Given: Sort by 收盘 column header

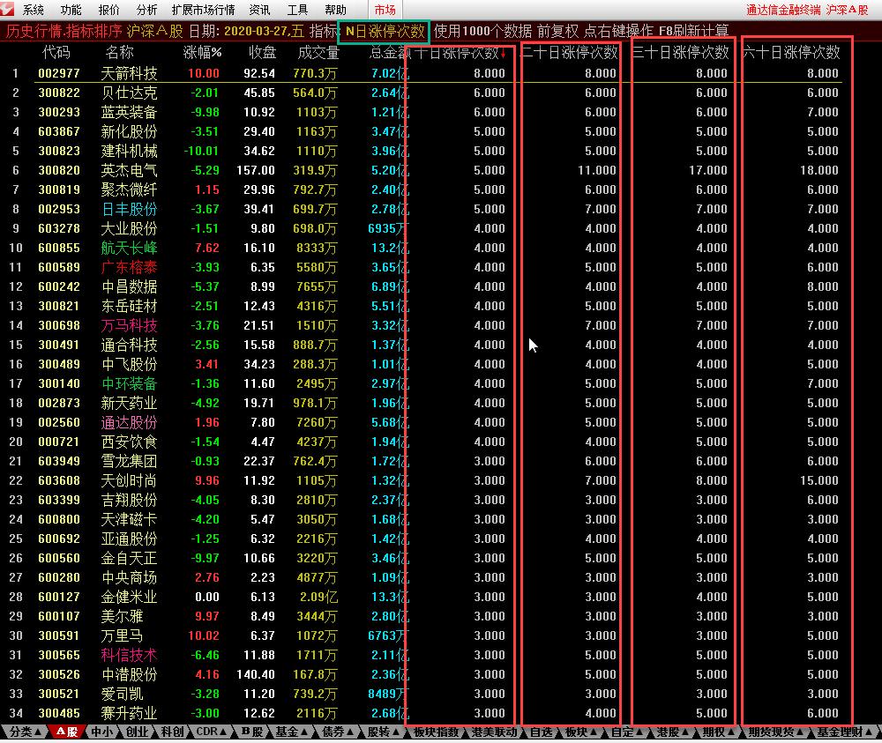Looking at the screenshot, I should (262, 52).
